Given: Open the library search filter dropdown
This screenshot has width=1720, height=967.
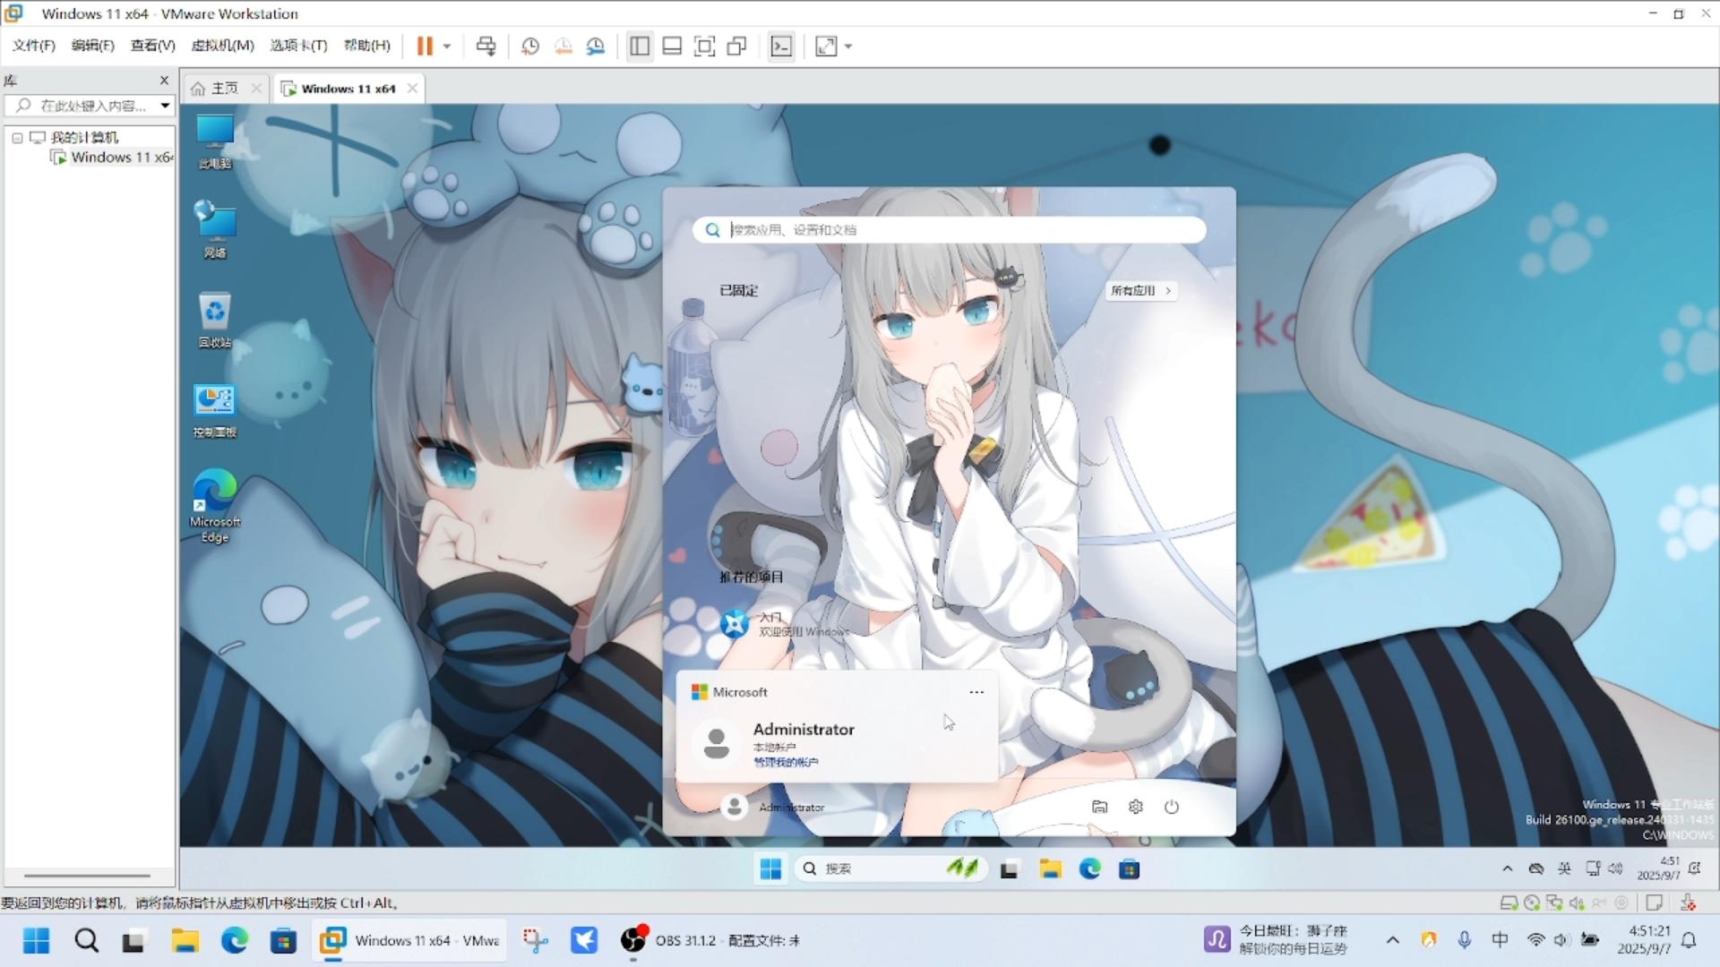Looking at the screenshot, I should [x=165, y=106].
